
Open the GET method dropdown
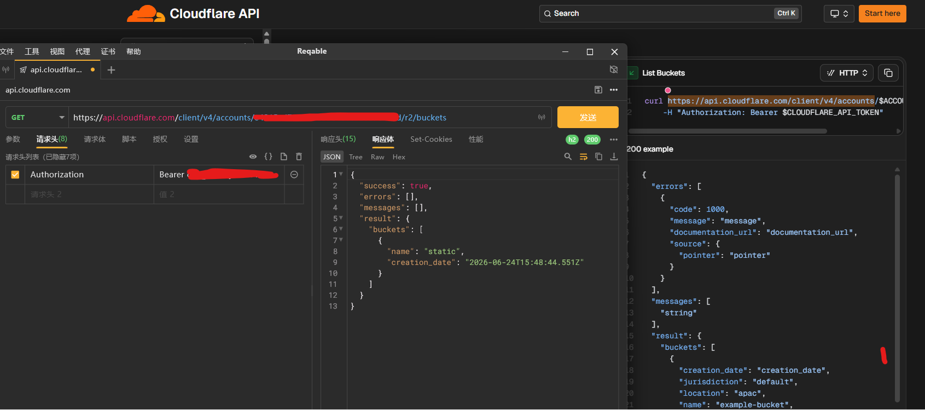37,117
